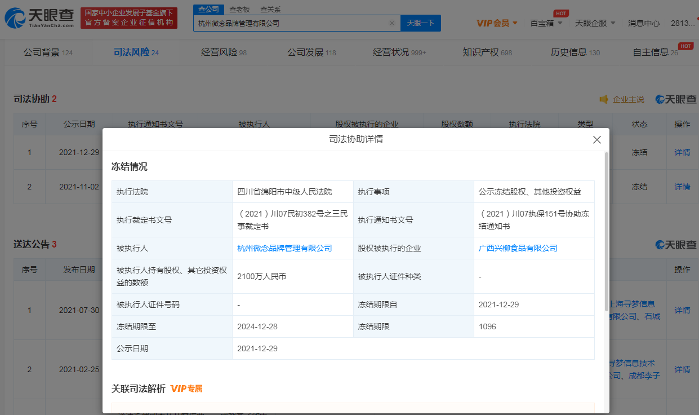The width and height of the screenshot is (699, 415).
Task: Click the 上海寻梦信息 link in 送达公告 table
Action: pyautogui.click(x=632, y=304)
